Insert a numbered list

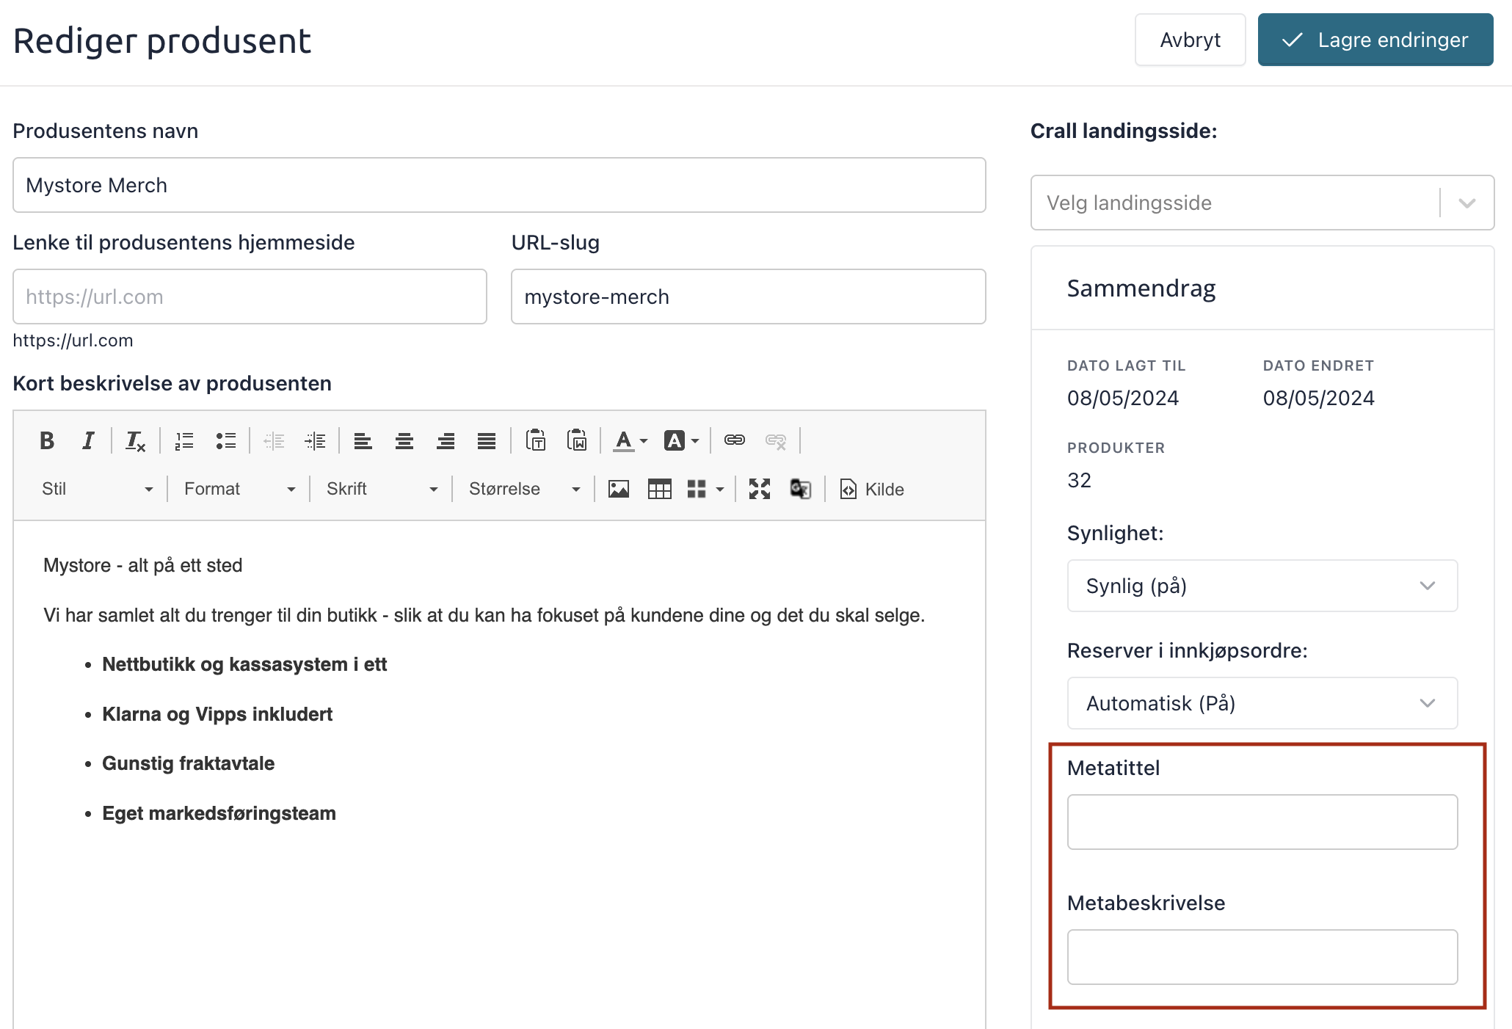click(x=184, y=440)
